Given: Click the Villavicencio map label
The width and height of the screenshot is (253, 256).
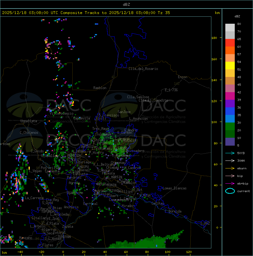Looking at the screenshot, I should [x=61, y=113].
